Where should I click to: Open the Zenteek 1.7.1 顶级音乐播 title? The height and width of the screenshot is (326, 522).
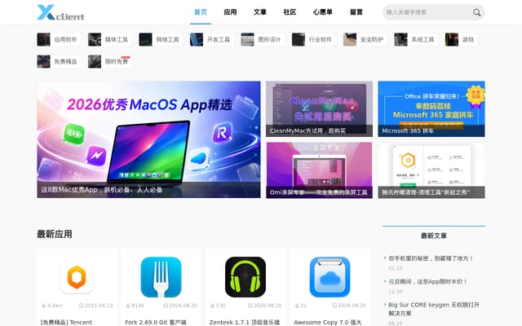click(245, 323)
